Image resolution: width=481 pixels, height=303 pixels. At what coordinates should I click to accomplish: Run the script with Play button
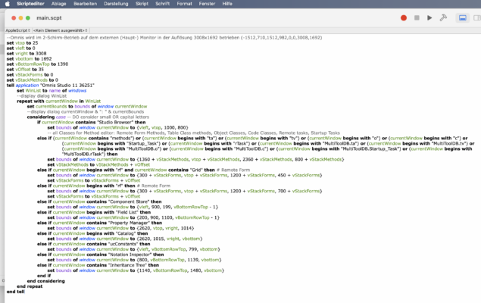(430, 17)
